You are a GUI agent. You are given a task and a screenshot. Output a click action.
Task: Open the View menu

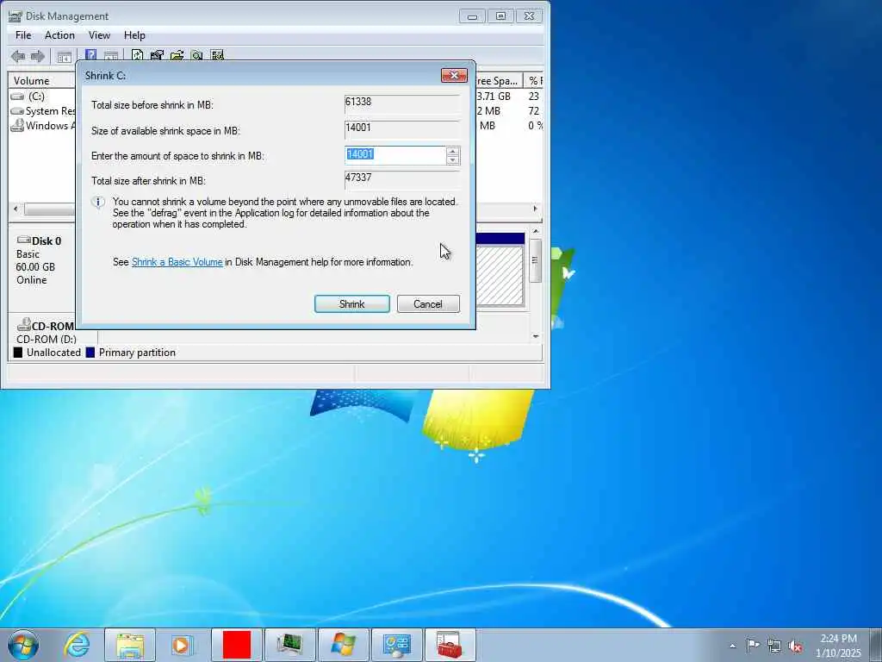99,34
